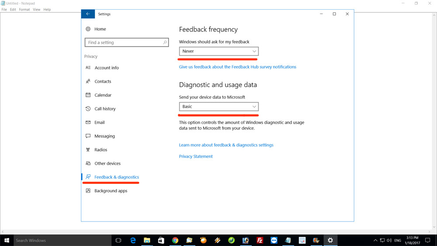The width and height of the screenshot is (437, 246).
Task: Click the network tray icon
Action: (x=382, y=240)
